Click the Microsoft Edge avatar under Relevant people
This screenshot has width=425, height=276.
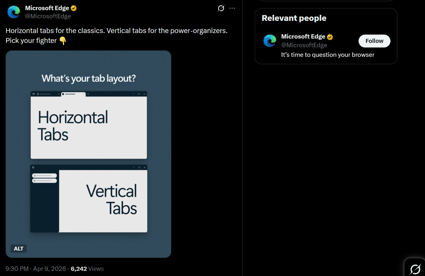coord(270,41)
